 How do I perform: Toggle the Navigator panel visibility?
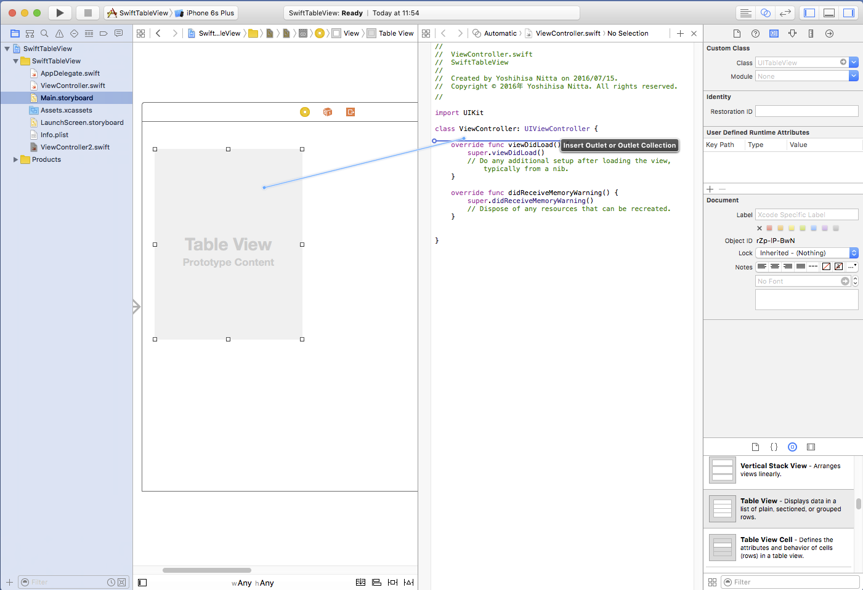[x=809, y=13]
